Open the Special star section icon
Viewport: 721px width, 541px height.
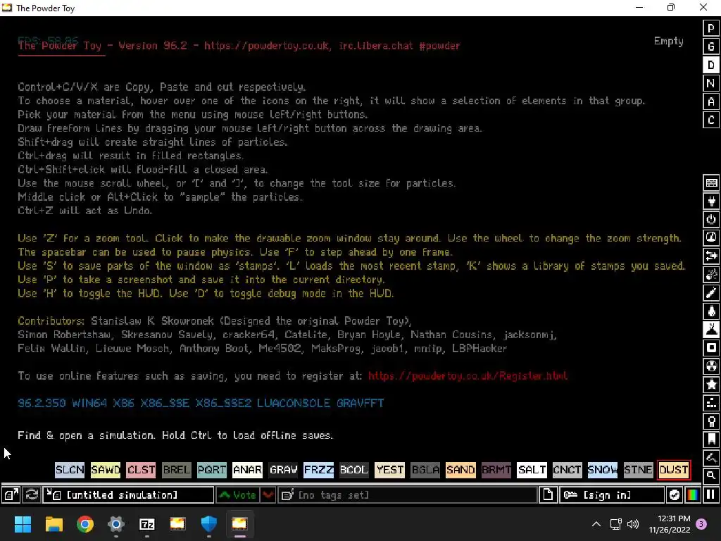pyautogui.click(x=711, y=385)
